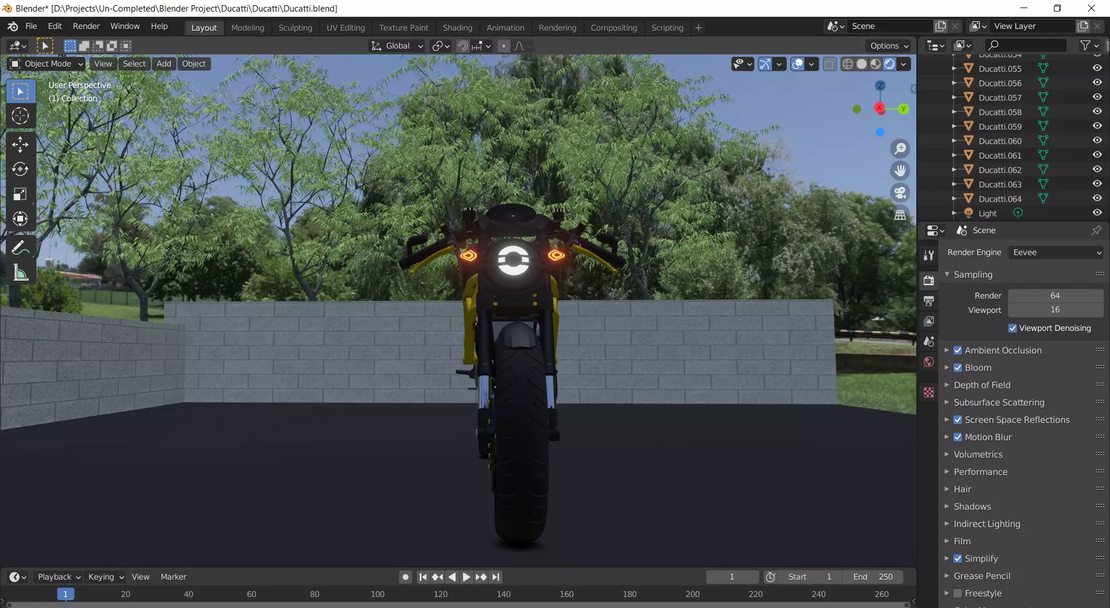Open the Render properties tab icon

[928, 281]
